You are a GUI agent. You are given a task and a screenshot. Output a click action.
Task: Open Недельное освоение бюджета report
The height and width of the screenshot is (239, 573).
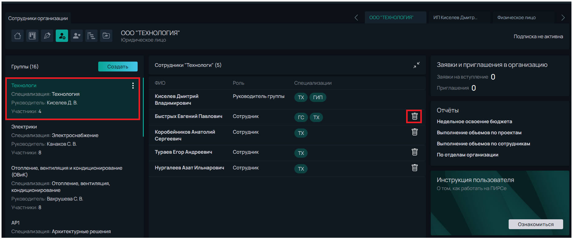tap(474, 122)
